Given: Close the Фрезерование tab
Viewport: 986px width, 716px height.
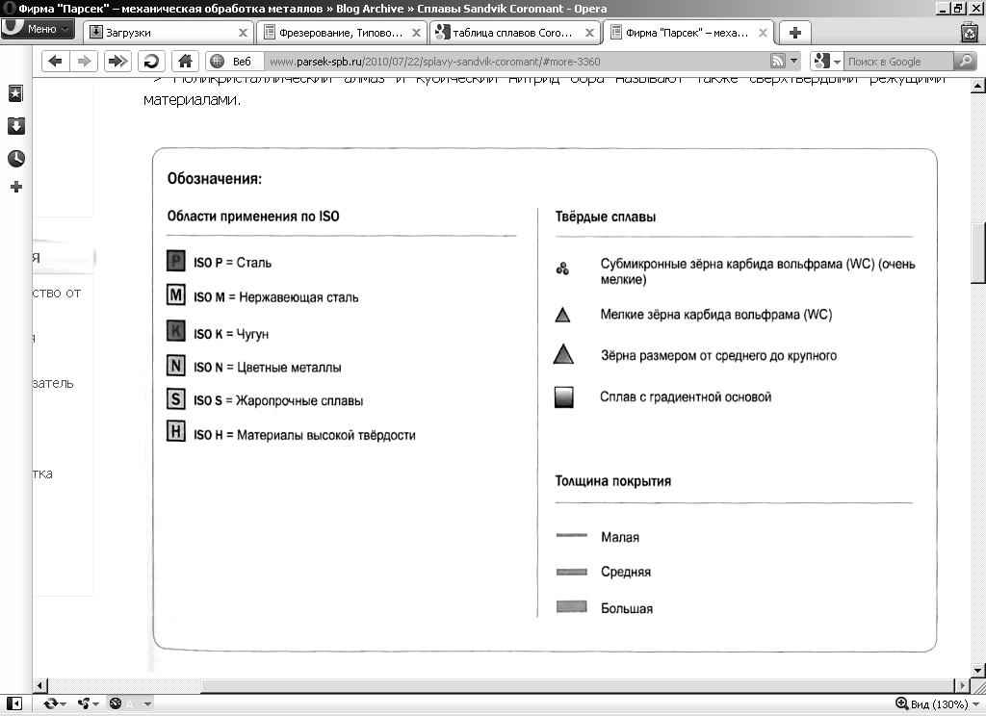Looking at the screenshot, I should pos(416,33).
